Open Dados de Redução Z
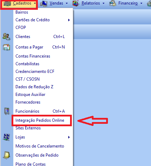This screenshot has width=151, height=166. (x=34, y=87)
